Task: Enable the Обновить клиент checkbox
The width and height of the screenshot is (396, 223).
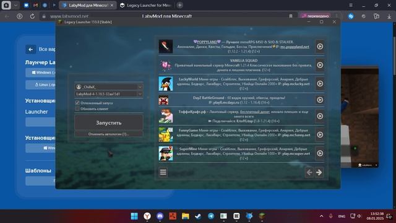Action: (77, 109)
